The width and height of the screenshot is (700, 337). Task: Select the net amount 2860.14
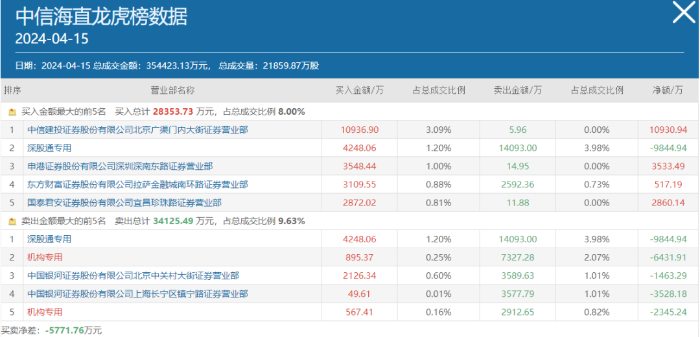point(668,203)
